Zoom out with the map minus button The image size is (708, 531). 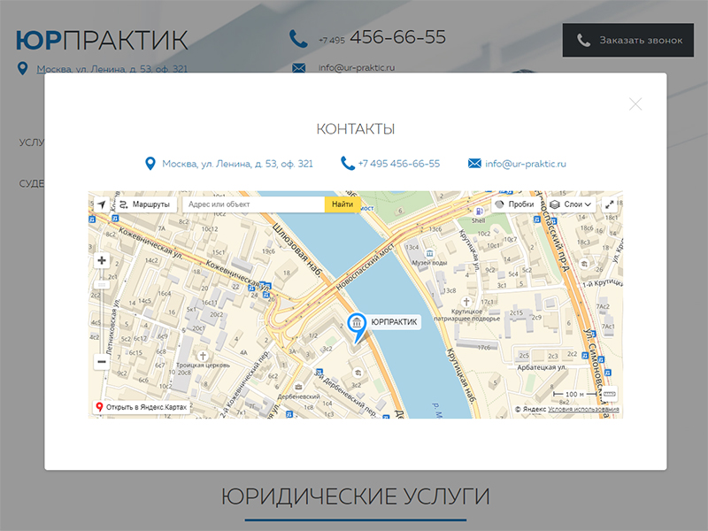101,361
